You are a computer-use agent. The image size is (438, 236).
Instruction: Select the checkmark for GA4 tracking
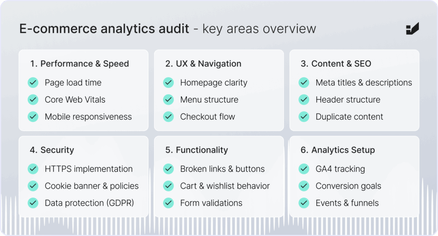304,169
